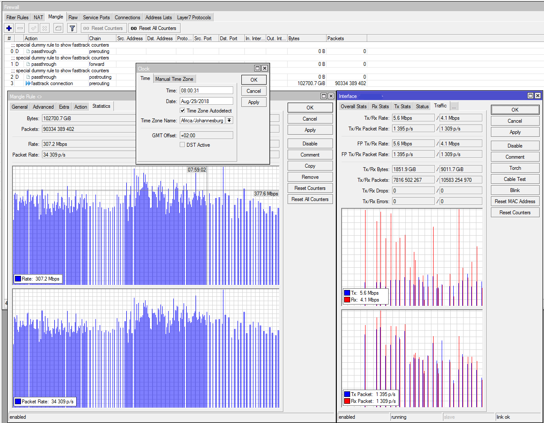Image resolution: width=544 pixels, height=423 pixels.
Task: Click the X disable rule icon
Action: (x=45, y=28)
